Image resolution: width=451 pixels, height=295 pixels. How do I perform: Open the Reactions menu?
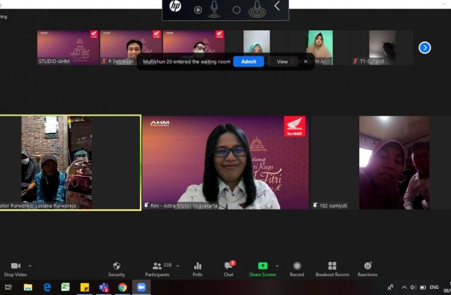[368, 266]
